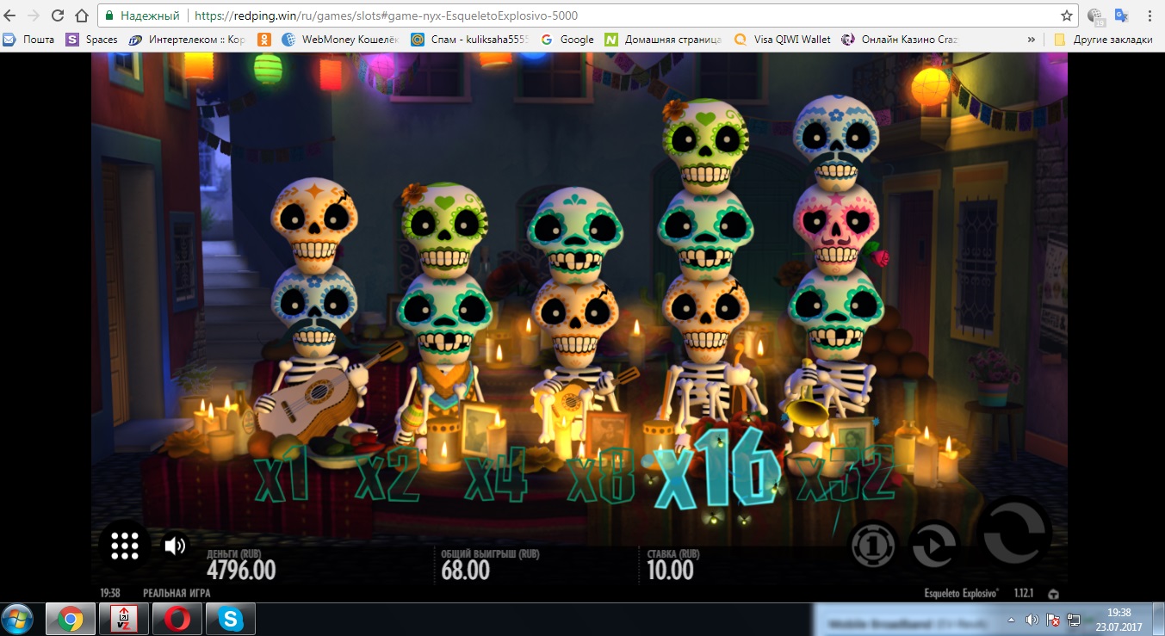Open the Домашняя страница bookmark

(x=664, y=40)
